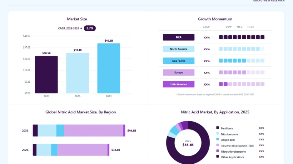Viewport: 293px width, 164px height.
Task: Click the 'Adipic acid' legend text
Action: coord(228,140)
